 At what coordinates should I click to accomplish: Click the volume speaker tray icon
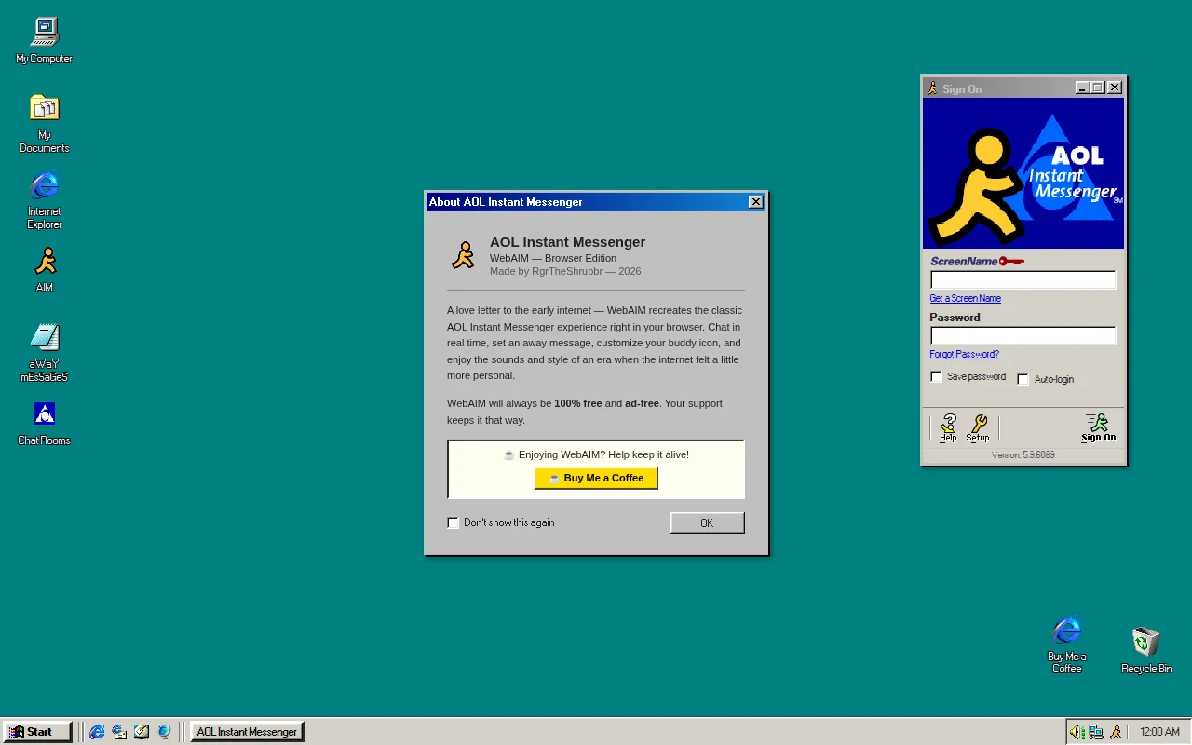click(x=1077, y=732)
